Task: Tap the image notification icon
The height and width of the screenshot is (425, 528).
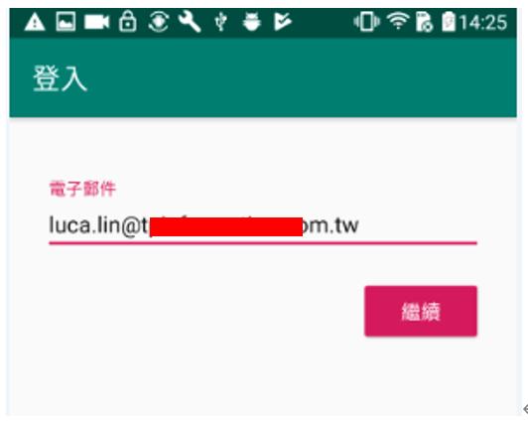Action: (66, 22)
